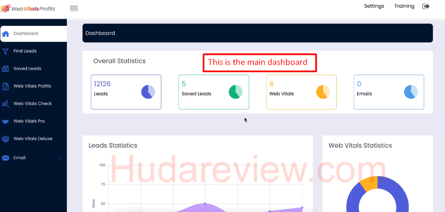Click the Overall Statistics heading
Image resolution: width=445 pixels, height=212 pixels.
coord(119,61)
